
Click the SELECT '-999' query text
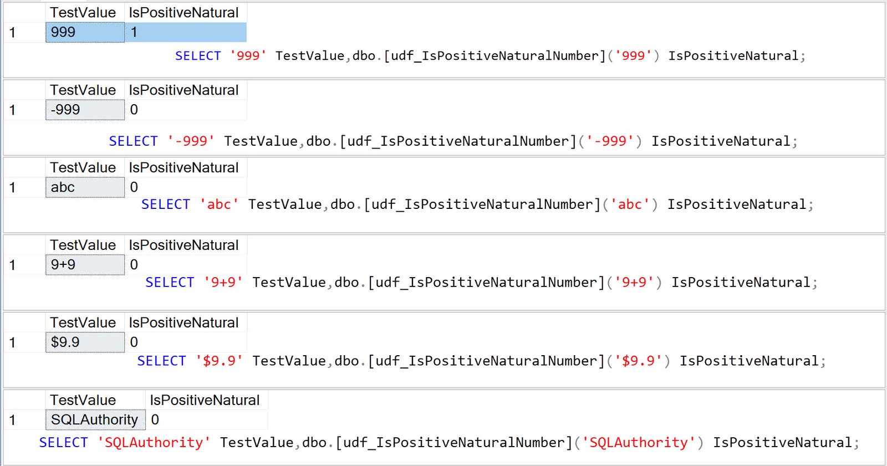[453, 141]
